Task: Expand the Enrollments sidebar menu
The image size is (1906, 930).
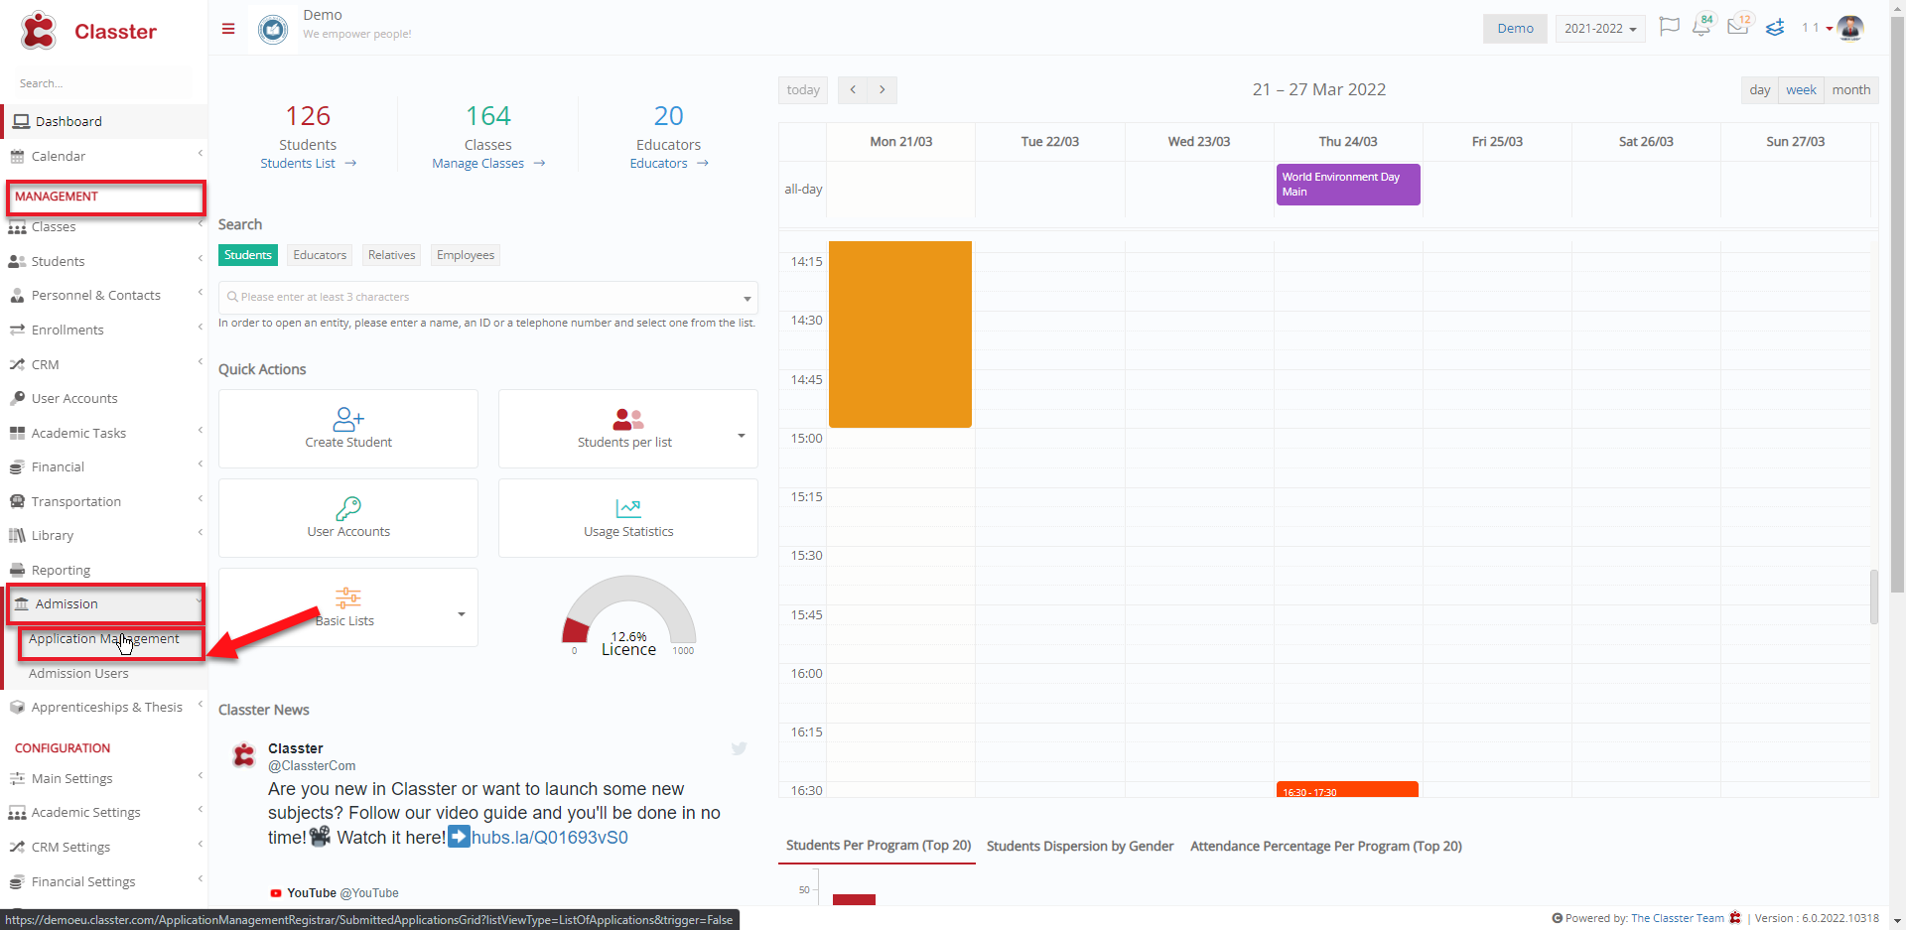Action: click(103, 330)
